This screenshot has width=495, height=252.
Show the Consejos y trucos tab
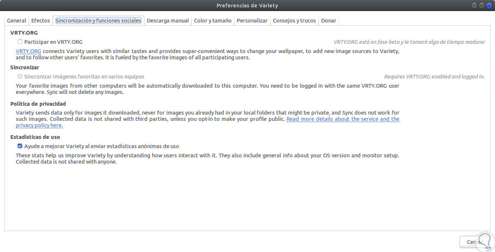coord(294,21)
